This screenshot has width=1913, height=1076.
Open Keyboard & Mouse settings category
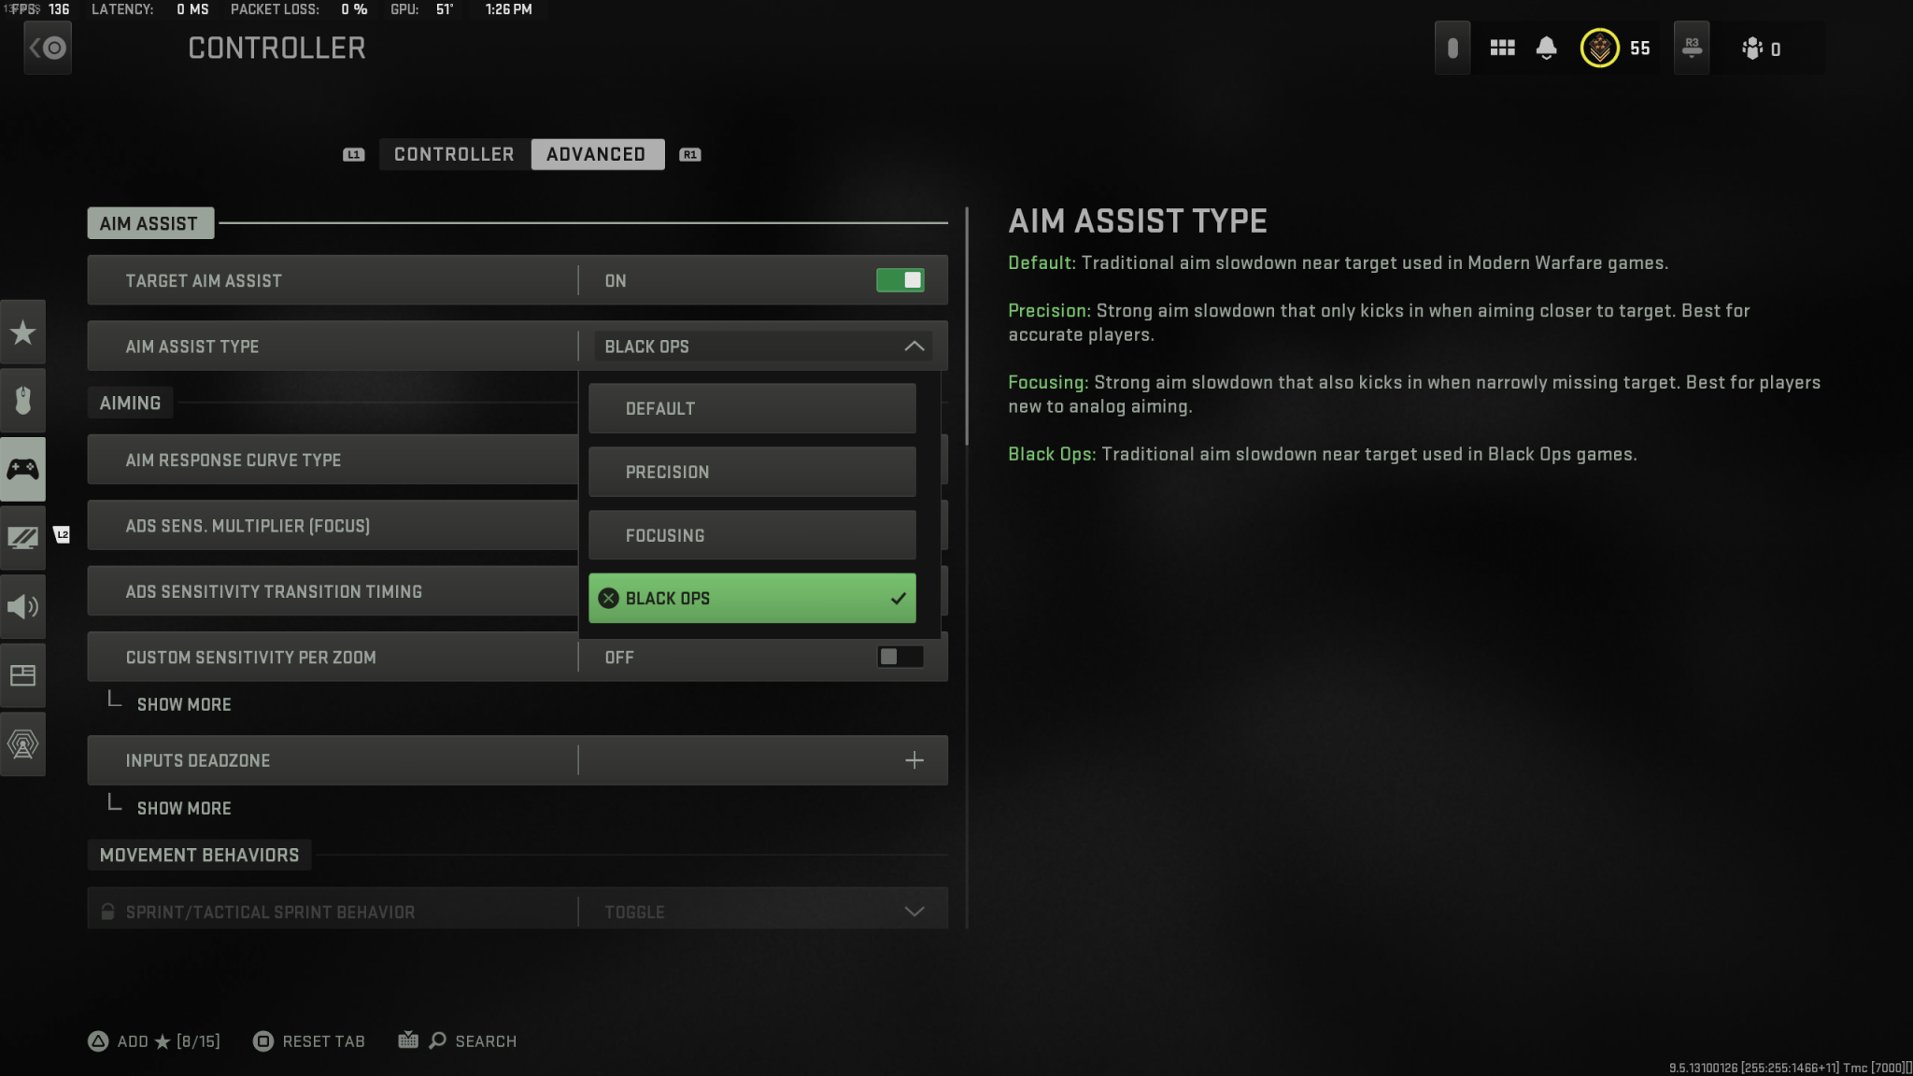pos(22,401)
